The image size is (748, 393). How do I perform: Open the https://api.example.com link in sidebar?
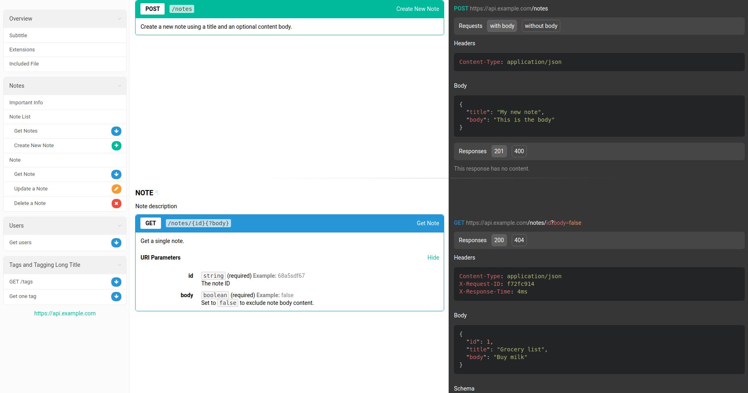point(65,313)
